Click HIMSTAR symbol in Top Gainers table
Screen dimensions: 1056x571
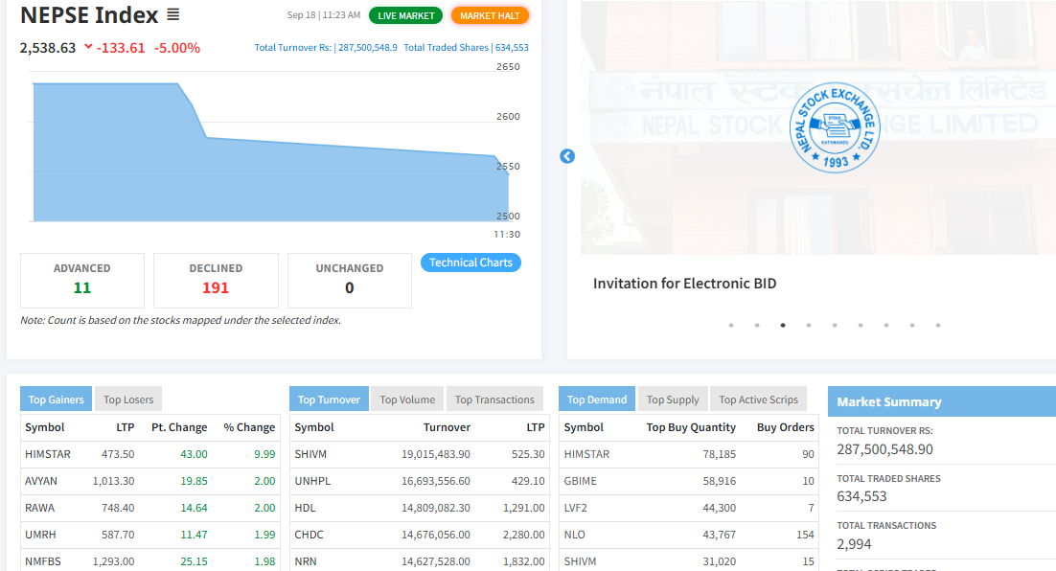(x=48, y=454)
